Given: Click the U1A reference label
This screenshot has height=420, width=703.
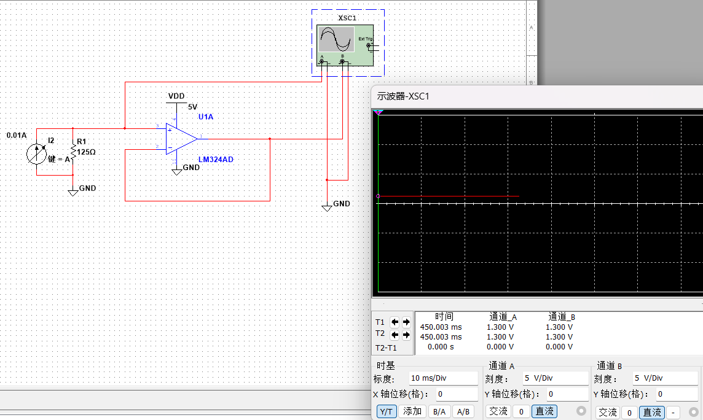Looking at the screenshot, I should (206, 117).
